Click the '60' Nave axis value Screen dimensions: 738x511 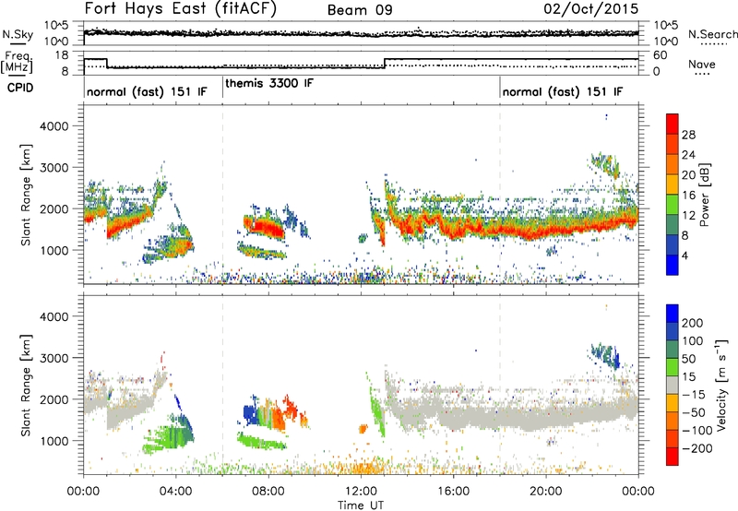pos(661,55)
